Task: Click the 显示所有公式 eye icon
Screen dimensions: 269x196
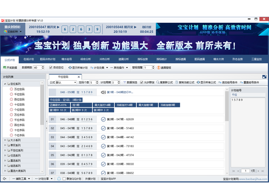Action: pyautogui.click(x=198, y=82)
